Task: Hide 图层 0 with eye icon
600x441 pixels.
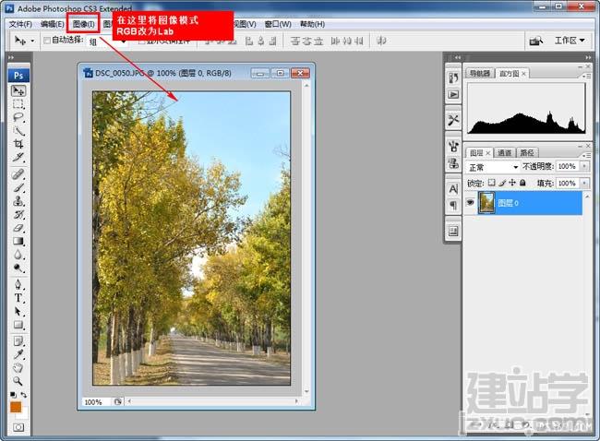Action: tap(470, 202)
